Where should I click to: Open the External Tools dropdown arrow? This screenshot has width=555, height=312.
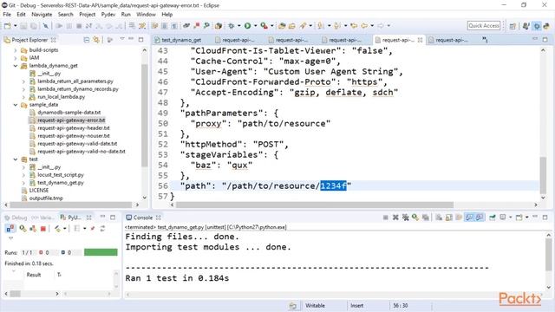(271, 26)
